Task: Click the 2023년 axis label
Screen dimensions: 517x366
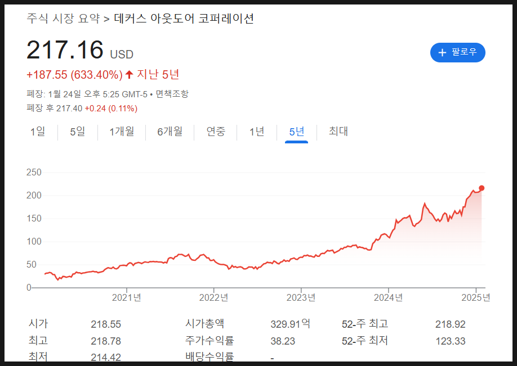Action: click(301, 297)
